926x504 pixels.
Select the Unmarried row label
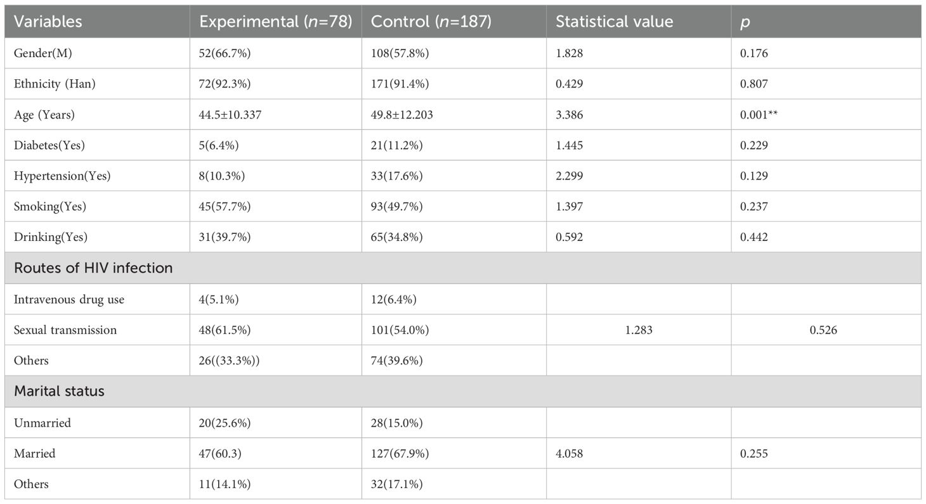[x=42, y=422]
